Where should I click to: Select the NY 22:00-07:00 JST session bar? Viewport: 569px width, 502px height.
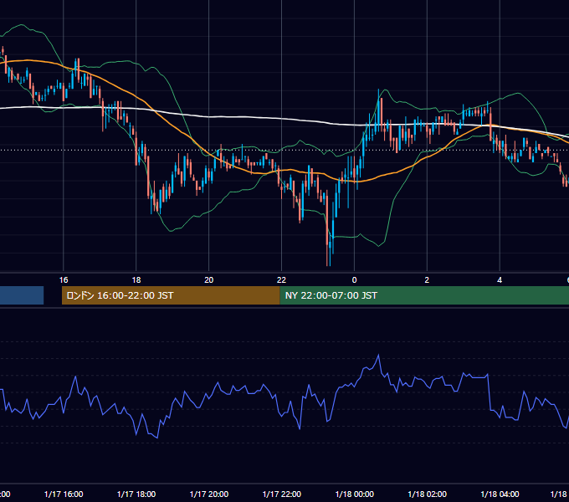[x=424, y=295]
